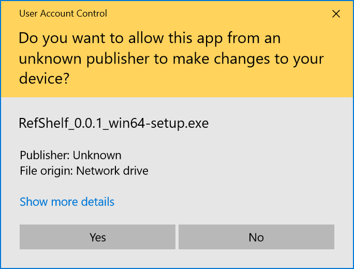The image size is (354, 269).
Task: Select the RefShelf_0.0.1_win64-setup.exe file name
Action: coord(113,124)
